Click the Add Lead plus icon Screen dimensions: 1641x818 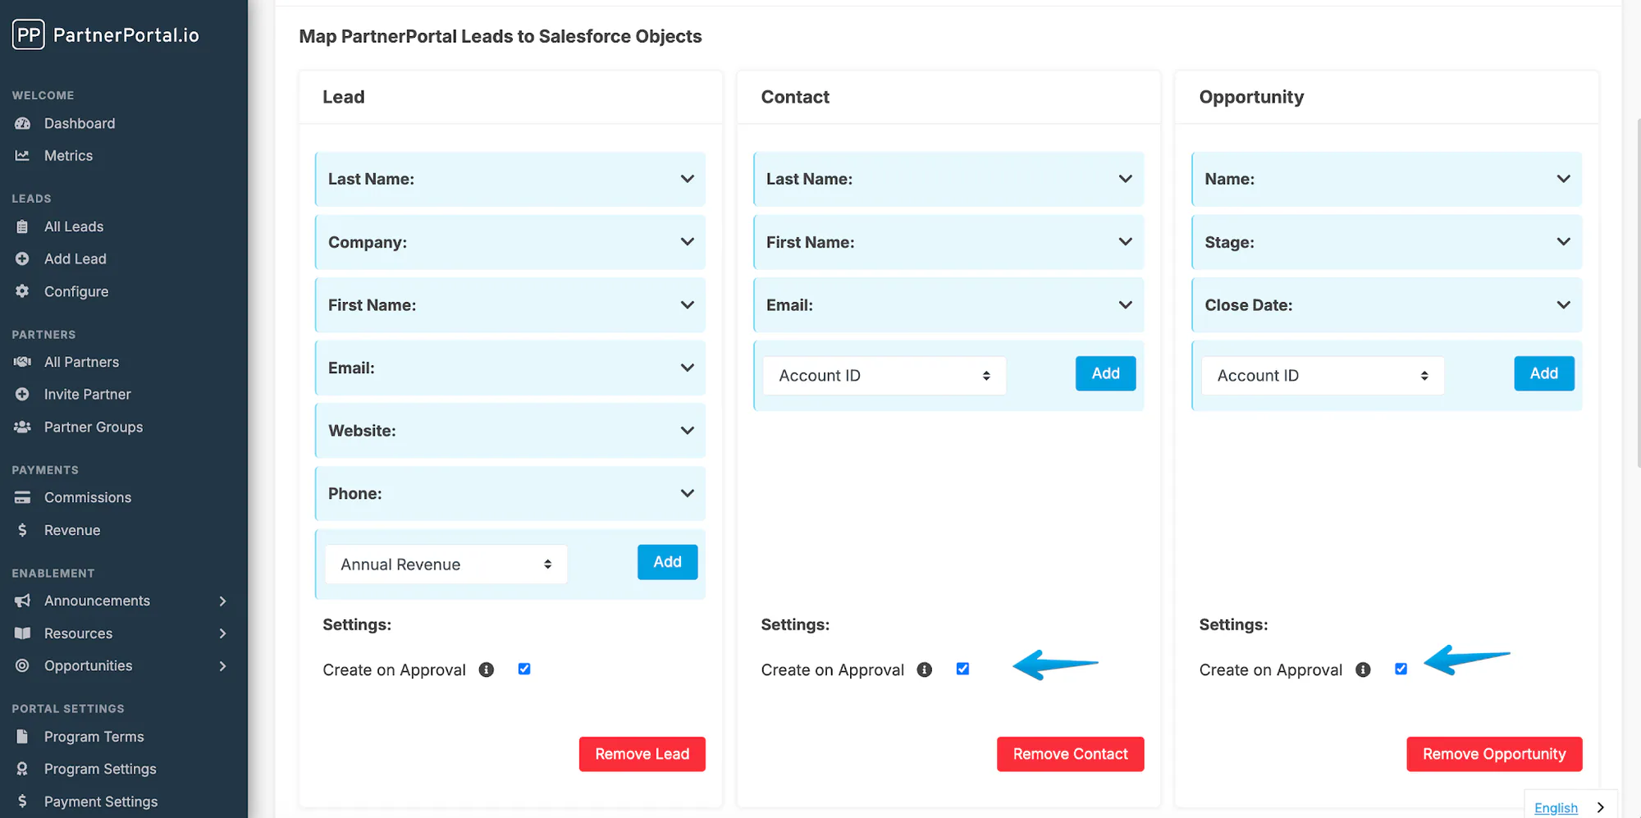click(22, 258)
